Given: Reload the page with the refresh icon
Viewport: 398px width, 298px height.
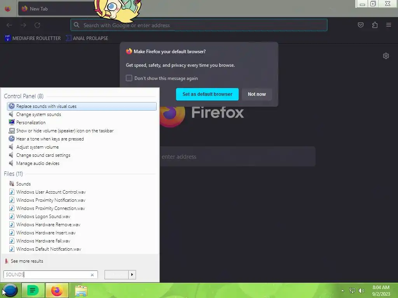Looking at the screenshot, I should (37, 25).
